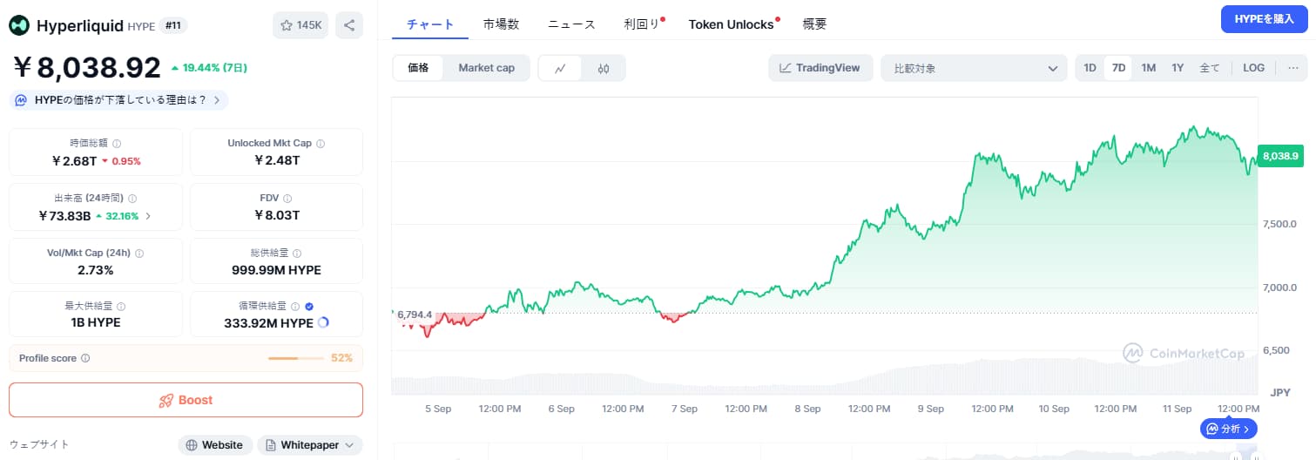Switch to candlestick chart icon

(604, 68)
